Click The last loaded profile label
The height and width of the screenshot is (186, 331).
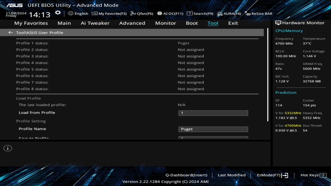[x=42, y=105]
